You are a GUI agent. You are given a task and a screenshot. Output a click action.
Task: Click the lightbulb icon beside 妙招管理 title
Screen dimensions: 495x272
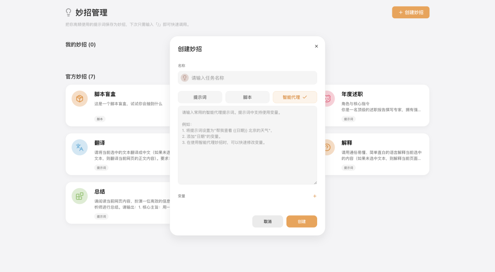(69, 12)
